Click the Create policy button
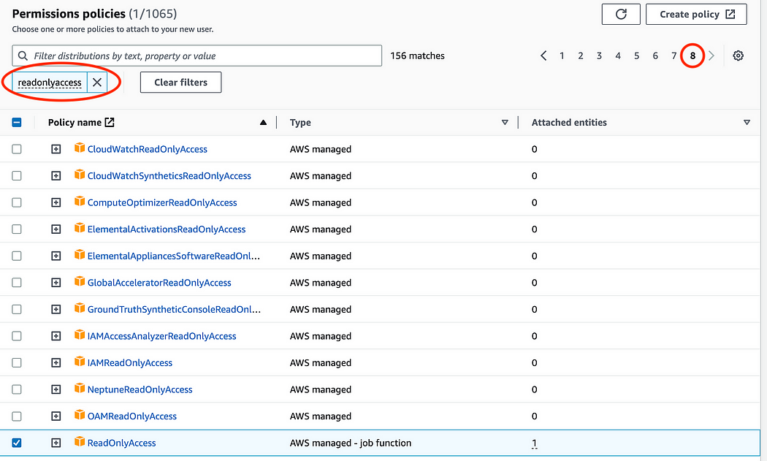767x461 pixels. 696,14
